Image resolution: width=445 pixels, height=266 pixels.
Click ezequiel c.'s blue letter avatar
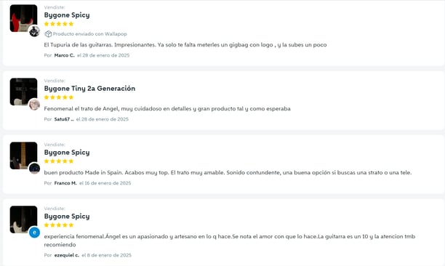click(34, 233)
